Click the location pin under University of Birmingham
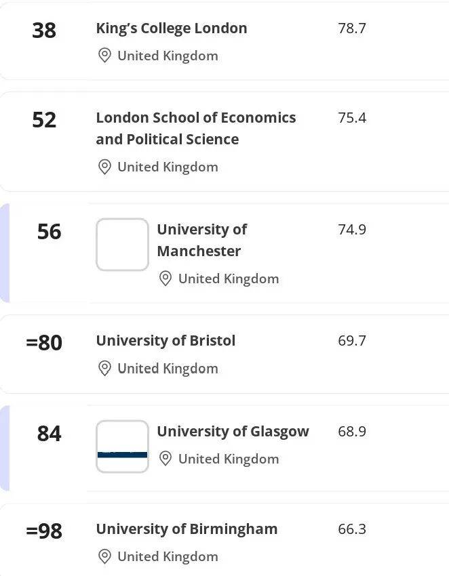 [x=104, y=556]
